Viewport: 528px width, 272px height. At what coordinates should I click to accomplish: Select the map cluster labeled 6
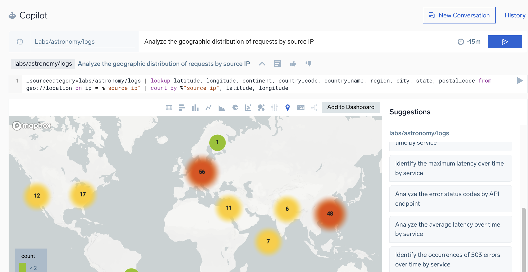[x=287, y=209]
